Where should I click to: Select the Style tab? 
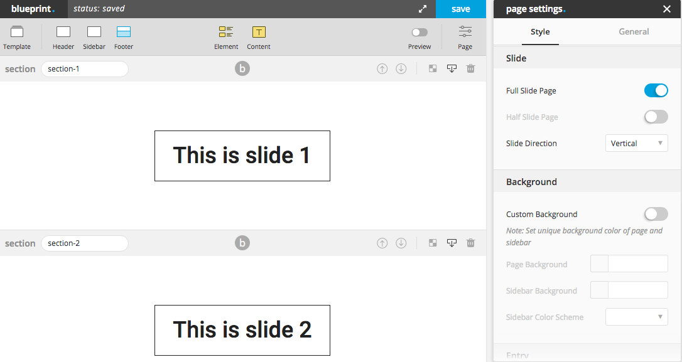pyautogui.click(x=540, y=32)
